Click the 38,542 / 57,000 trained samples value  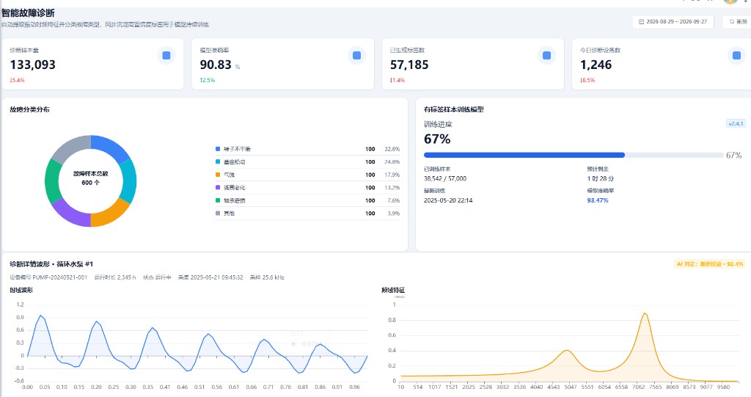[445, 178]
